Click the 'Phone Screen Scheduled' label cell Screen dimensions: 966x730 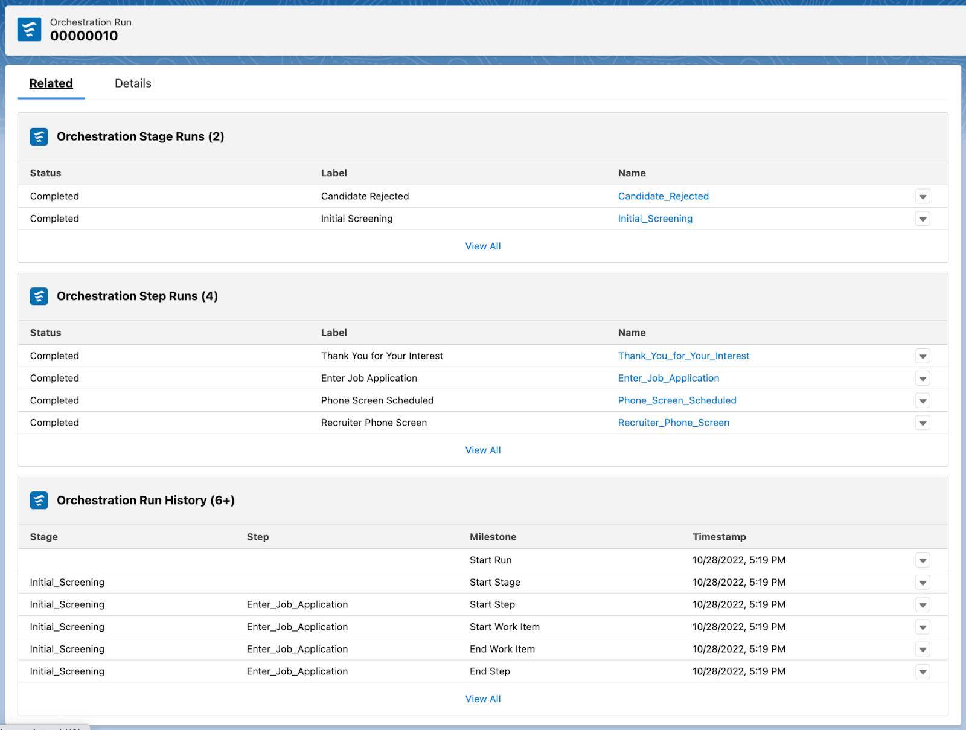tap(377, 400)
